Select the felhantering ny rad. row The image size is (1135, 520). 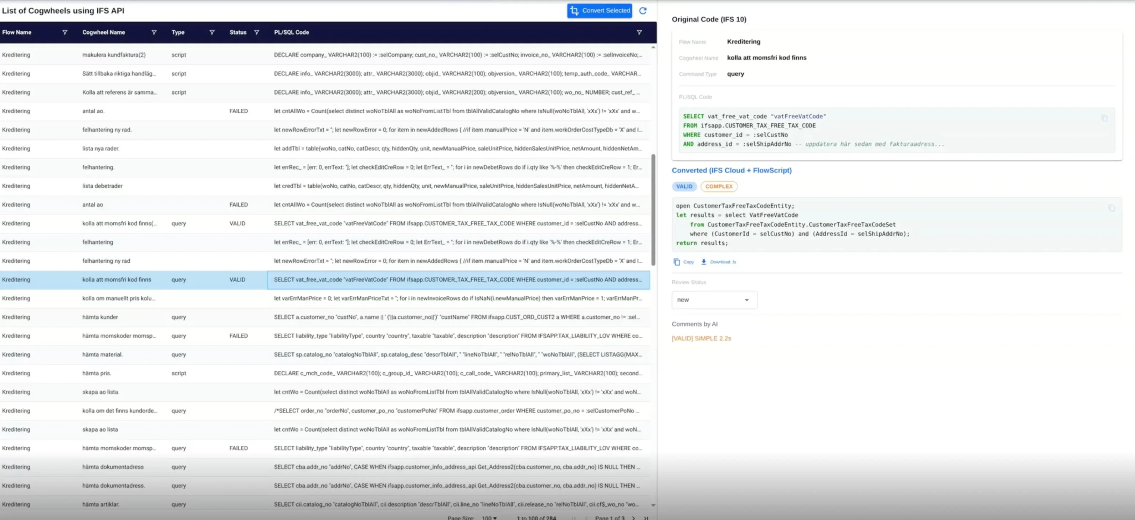325,130
